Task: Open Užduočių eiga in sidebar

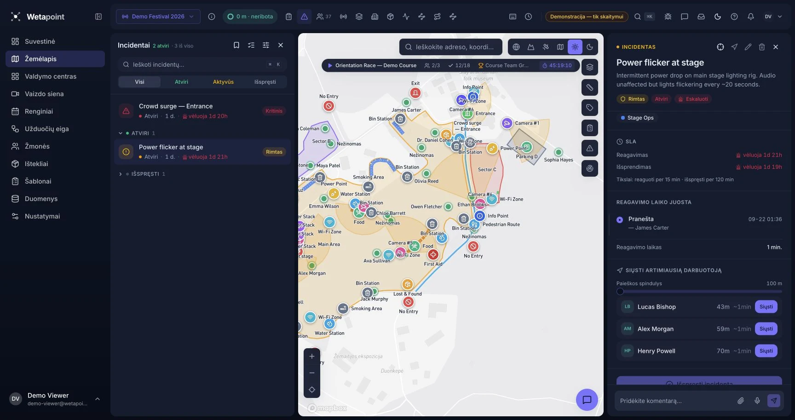Action: click(x=55, y=129)
